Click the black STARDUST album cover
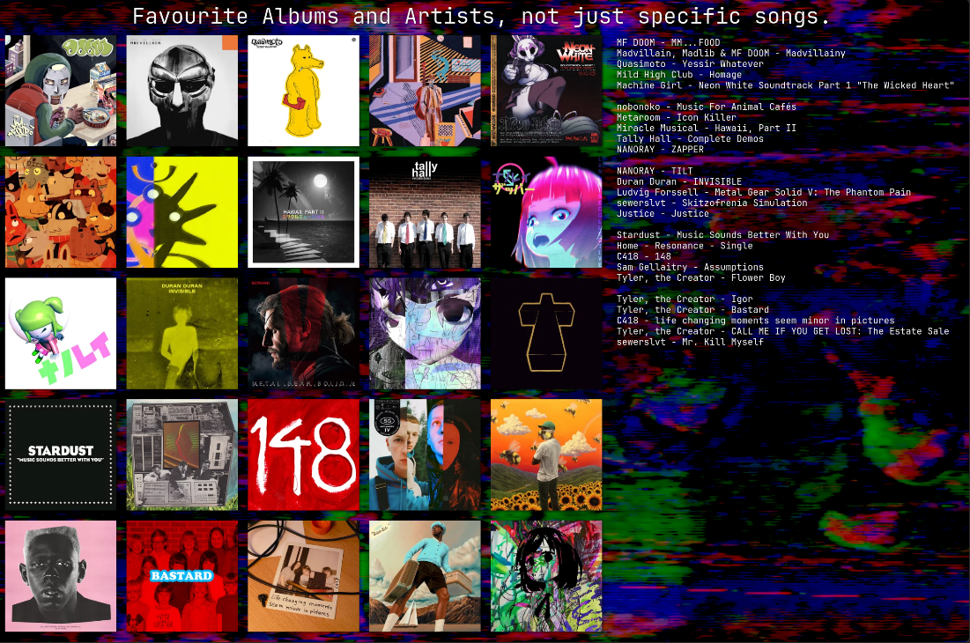The image size is (970, 643). (x=61, y=455)
